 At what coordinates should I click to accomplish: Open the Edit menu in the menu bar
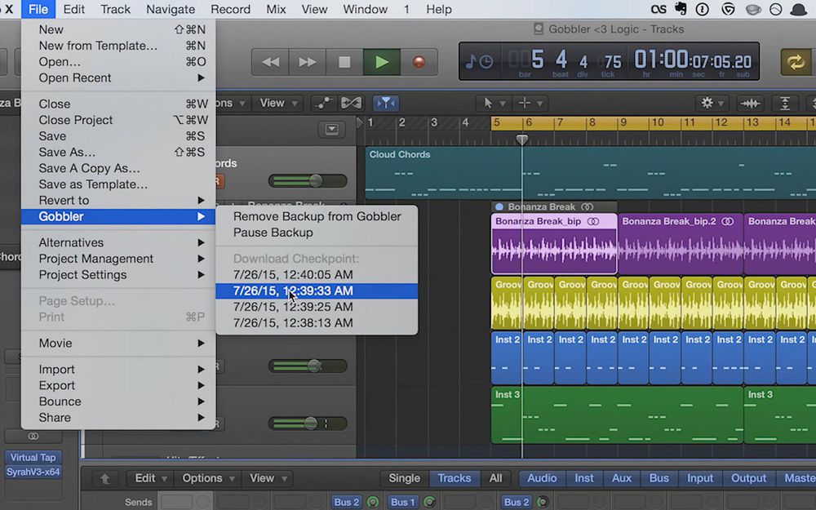(x=74, y=9)
